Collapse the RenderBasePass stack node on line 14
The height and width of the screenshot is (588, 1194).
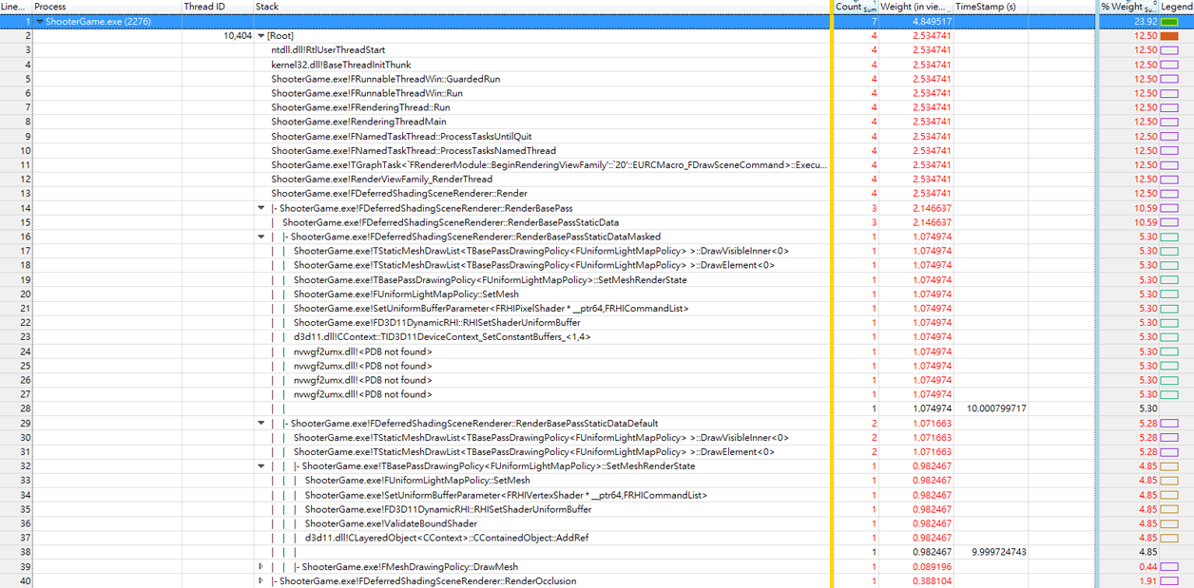coord(261,208)
